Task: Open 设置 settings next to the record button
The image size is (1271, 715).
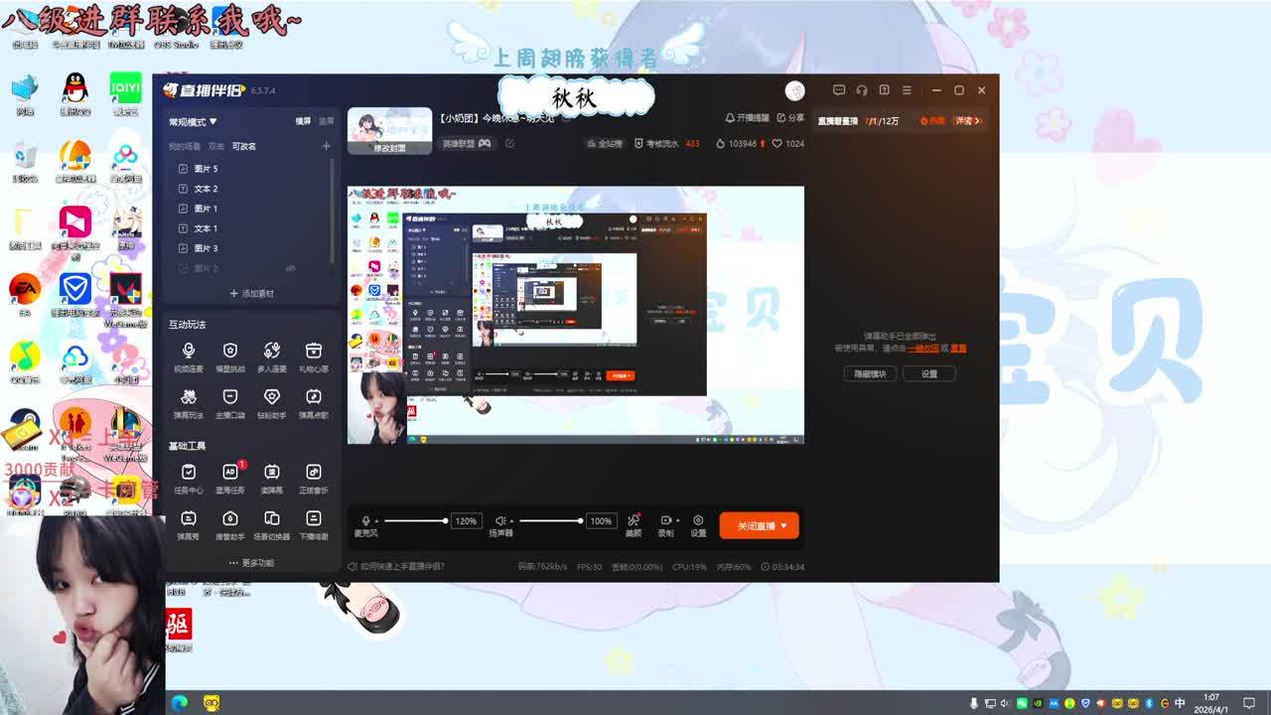Action: click(x=698, y=524)
